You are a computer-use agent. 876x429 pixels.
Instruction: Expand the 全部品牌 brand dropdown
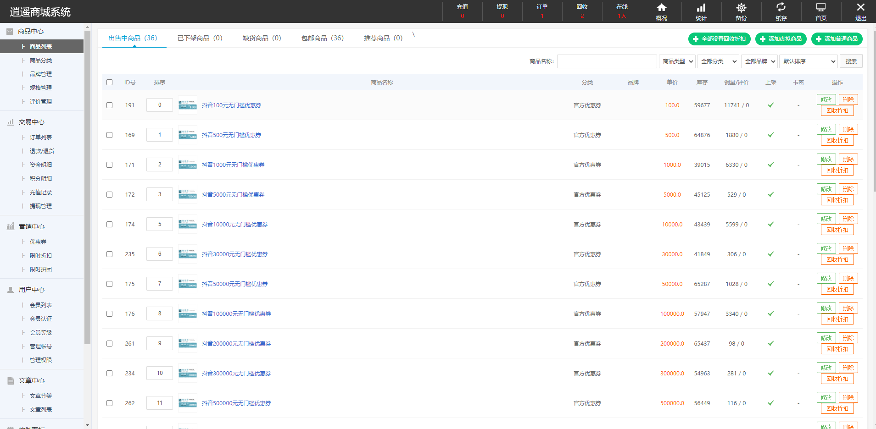[759, 61]
